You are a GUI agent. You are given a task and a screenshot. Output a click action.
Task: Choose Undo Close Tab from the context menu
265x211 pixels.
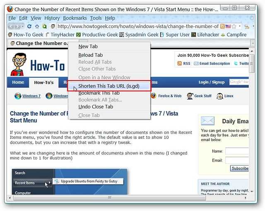pos(109,107)
